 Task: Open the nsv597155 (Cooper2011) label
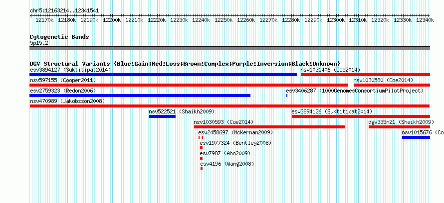(63, 81)
